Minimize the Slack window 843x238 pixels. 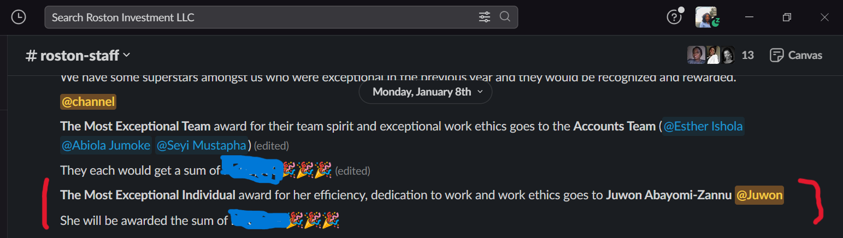coord(750,17)
